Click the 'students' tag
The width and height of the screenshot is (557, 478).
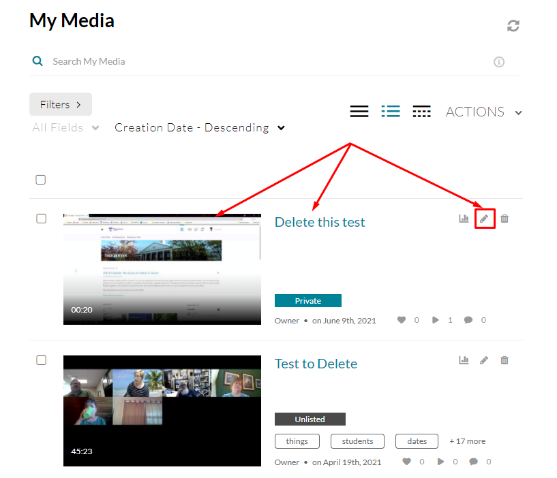(x=357, y=441)
